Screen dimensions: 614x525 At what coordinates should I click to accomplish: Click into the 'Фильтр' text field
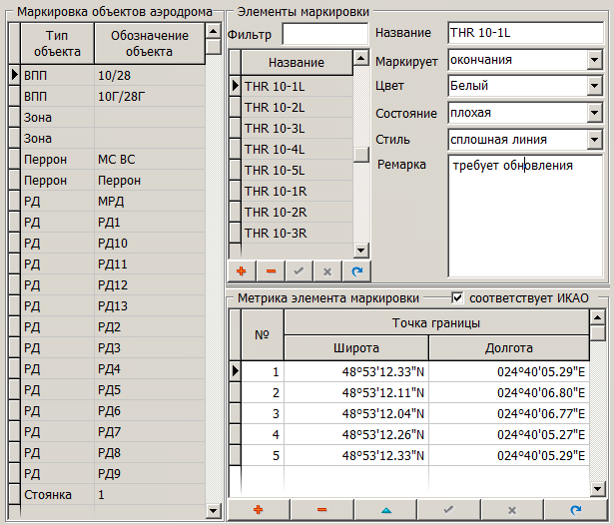(x=324, y=35)
